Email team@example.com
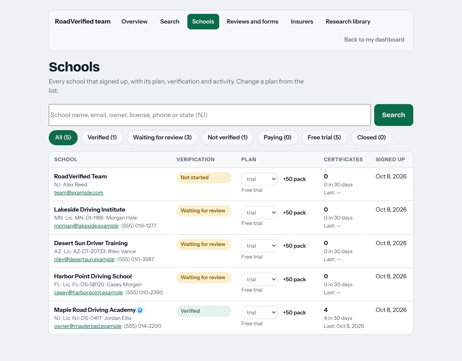 79,193
